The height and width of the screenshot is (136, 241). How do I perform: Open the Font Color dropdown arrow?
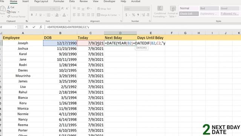pos(67,15)
